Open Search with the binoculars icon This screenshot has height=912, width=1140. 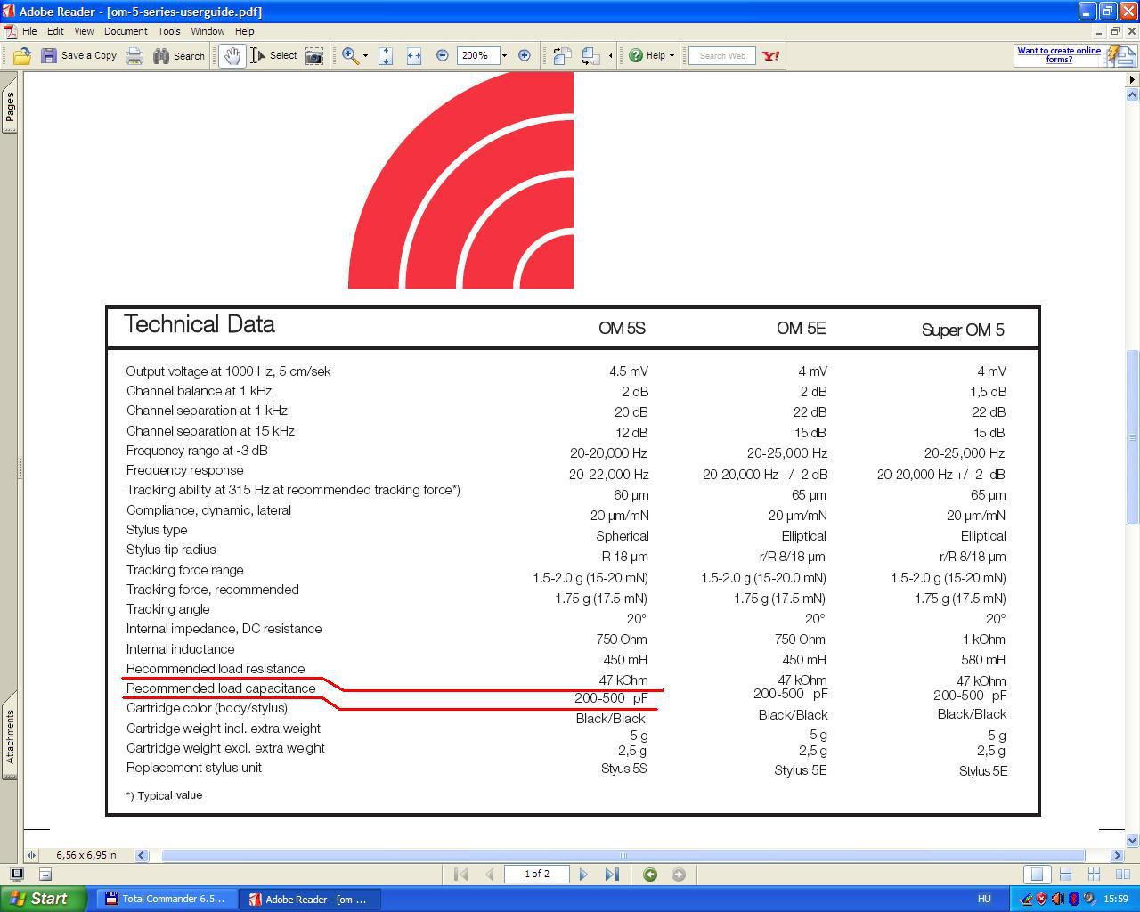coord(161,56)
